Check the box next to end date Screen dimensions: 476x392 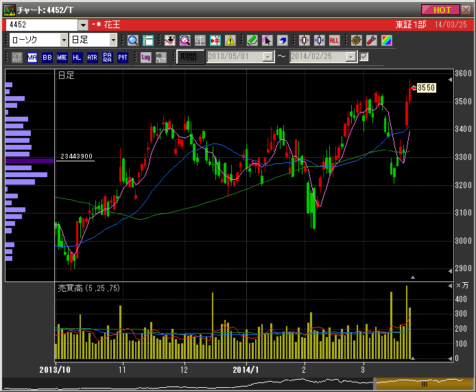coord(364,57)
